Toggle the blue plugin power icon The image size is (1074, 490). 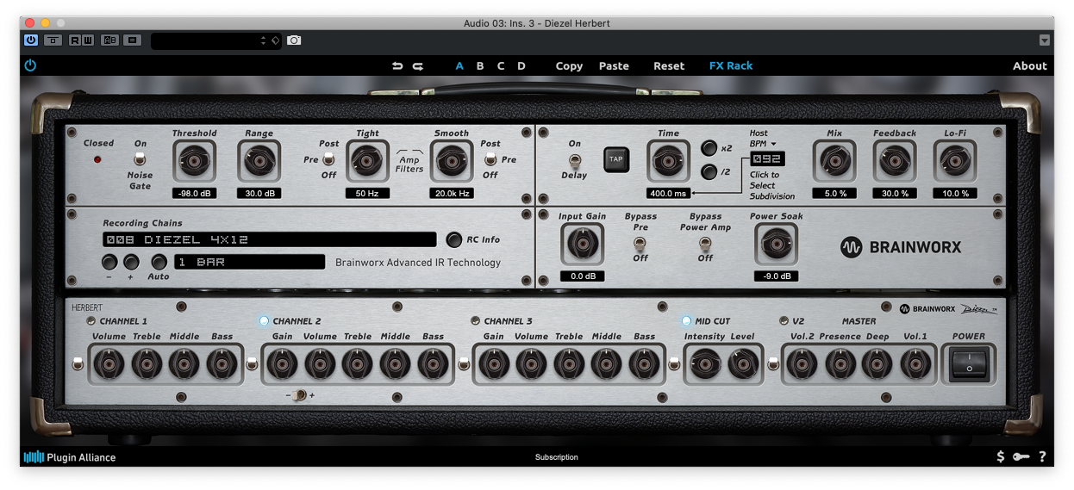tap(31, 65)
